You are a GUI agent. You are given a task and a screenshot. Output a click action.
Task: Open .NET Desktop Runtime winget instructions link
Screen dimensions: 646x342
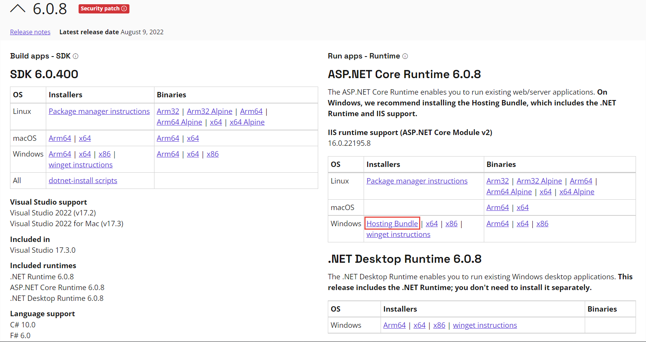(485, 325)
